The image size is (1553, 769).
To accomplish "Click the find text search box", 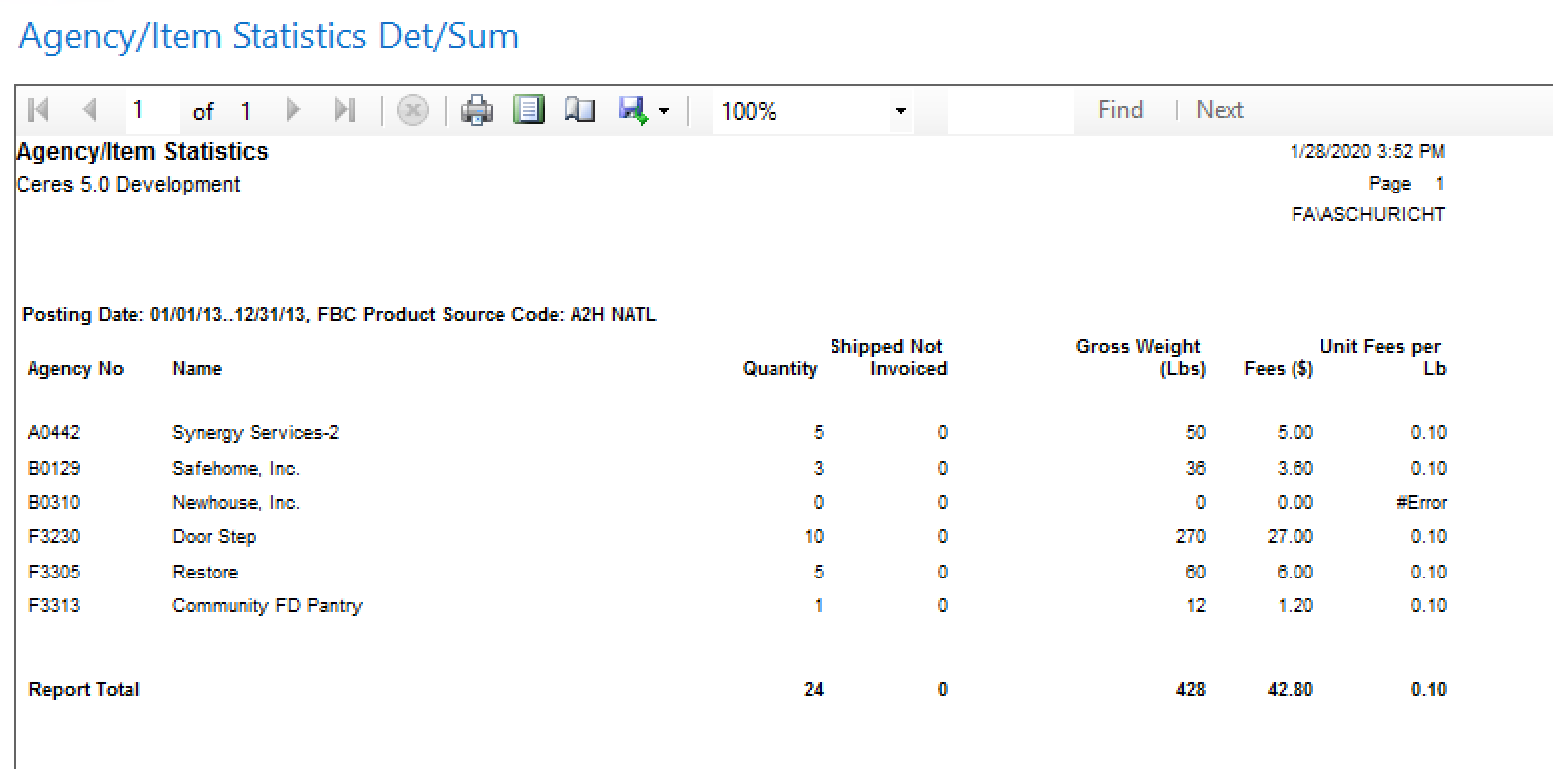I will pyautogui.click(x=1009, y=111).
